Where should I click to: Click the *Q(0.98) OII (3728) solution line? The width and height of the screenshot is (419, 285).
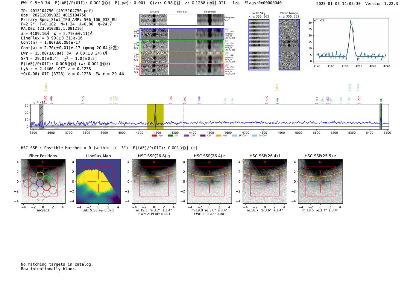72,74
